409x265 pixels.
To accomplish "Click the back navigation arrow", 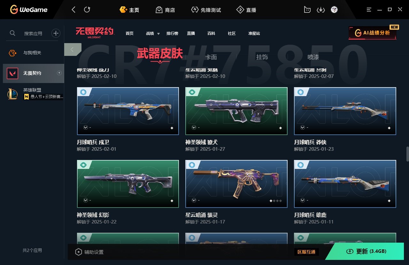I will click(73, 10).
